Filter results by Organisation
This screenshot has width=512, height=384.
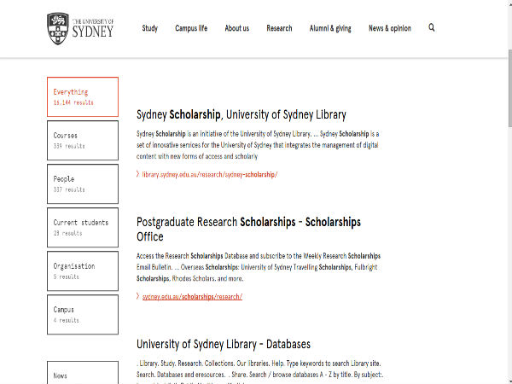[x=83, y=271]
